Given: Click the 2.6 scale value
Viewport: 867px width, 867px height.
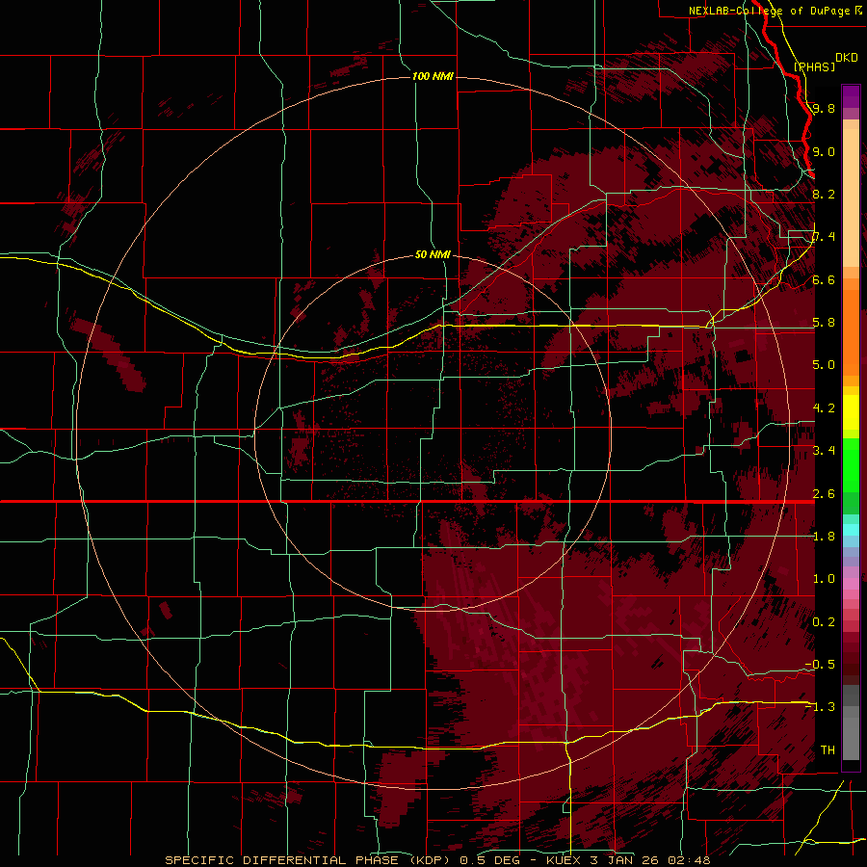Looking at the screenshot, I should (x=824, y=494).
